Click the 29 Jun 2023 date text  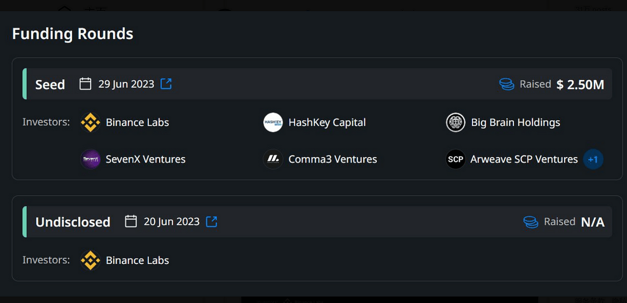pyautogui.click(x=126, y=84)
